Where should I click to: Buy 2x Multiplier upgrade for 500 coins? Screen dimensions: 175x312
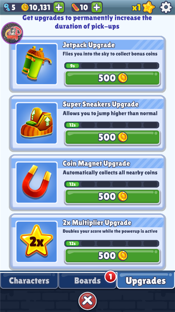coord(113,256)
